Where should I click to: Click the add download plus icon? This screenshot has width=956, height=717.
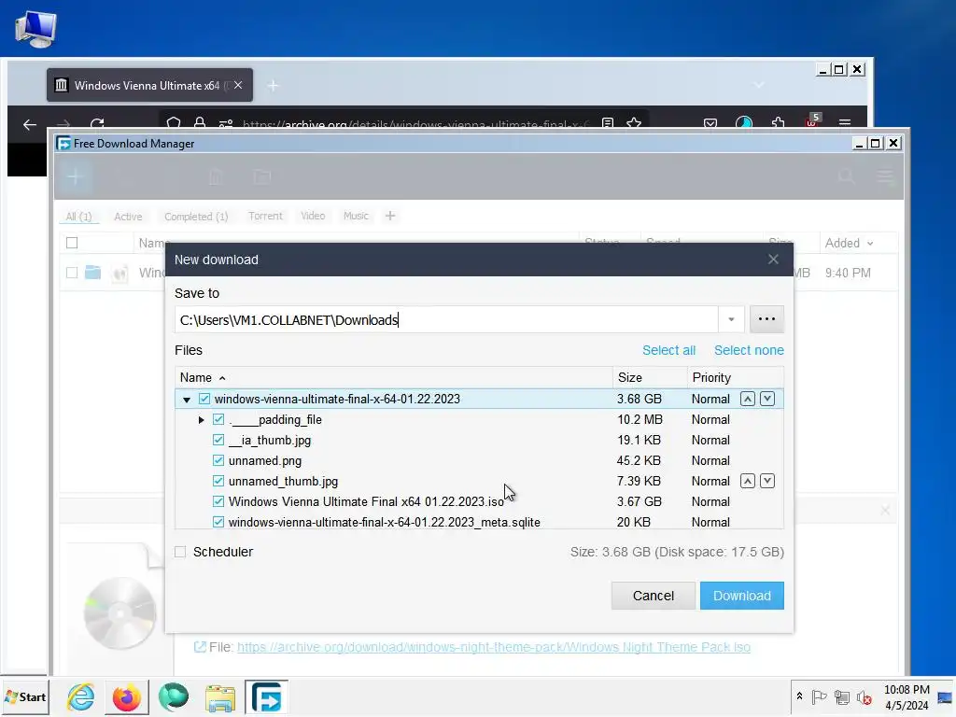[75, 177]
